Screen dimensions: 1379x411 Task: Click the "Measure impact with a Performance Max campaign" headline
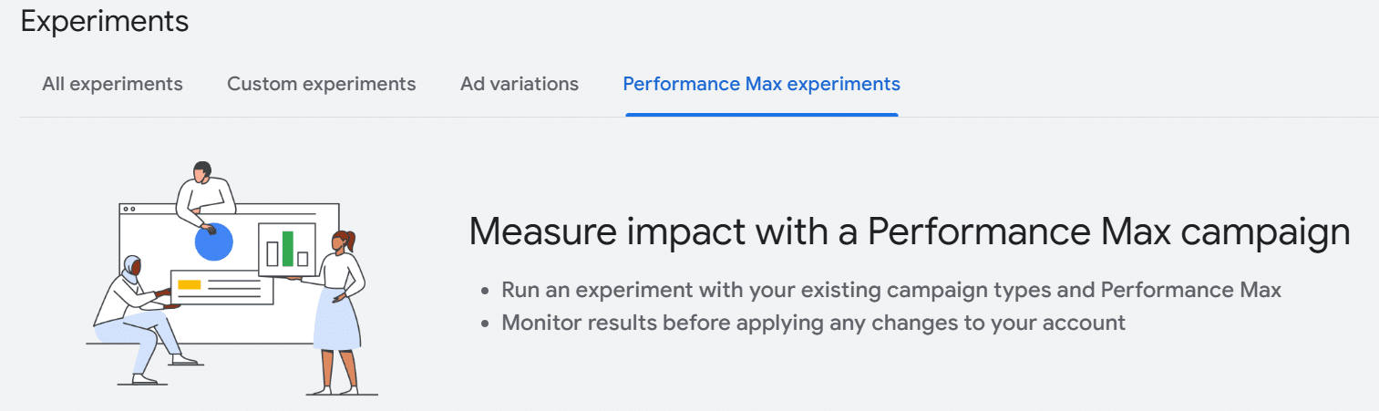tap(909, 231)
